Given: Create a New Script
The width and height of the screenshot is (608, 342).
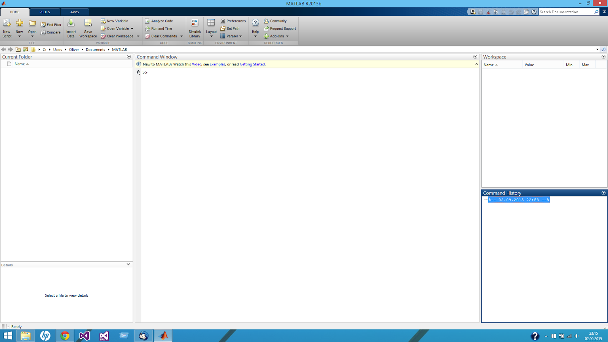Looking at the screenshot, I should pos(7,28).
